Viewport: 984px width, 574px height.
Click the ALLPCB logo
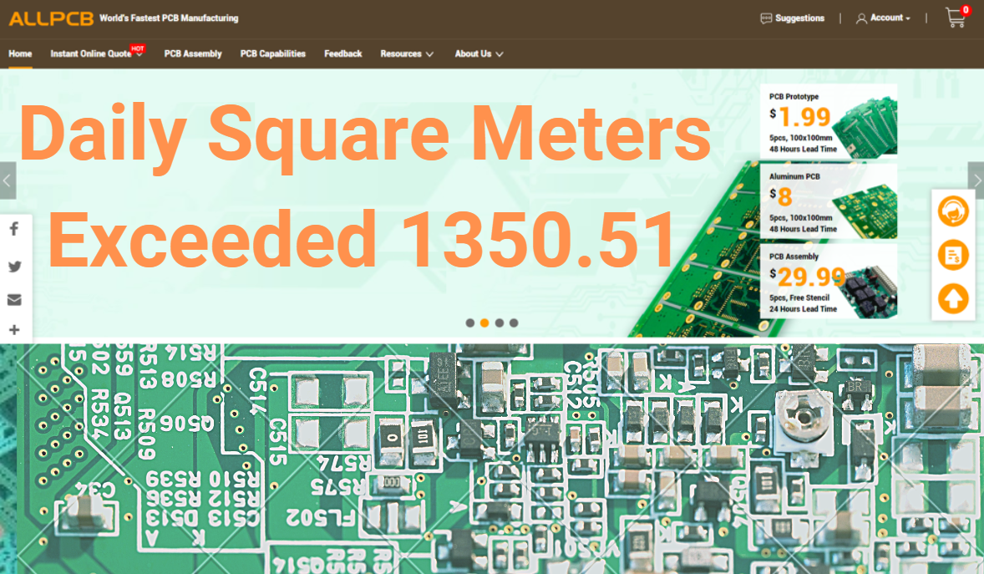51,18
